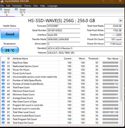Viewport: 125px width, 128px height.
Task: Click the status icon for Number of Valid Spare Blocks
Action: 3,80
